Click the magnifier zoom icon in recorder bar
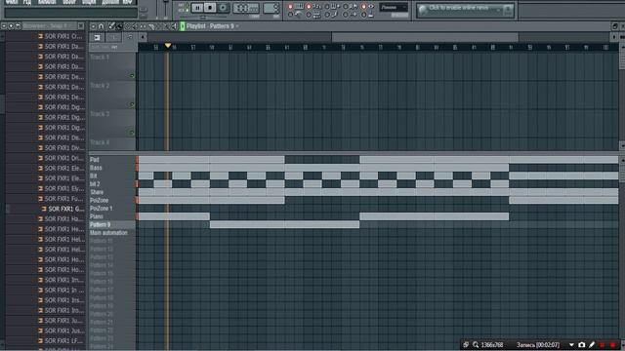Image resolution: width=625 pixels, height=351 pixels. tap(476, 345)
